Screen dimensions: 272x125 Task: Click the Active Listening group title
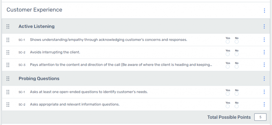pyautogui.click(x=36, y=26)
